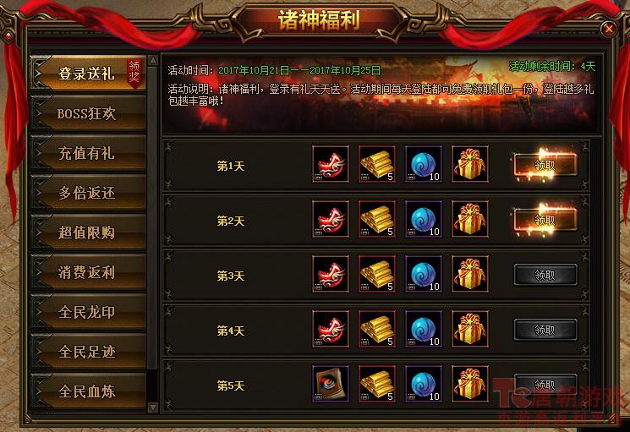Select the gift box icon in 第1天 row

click(470, 164)
